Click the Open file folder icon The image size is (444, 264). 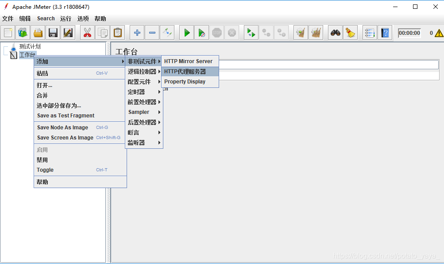[x=38, y=33]
